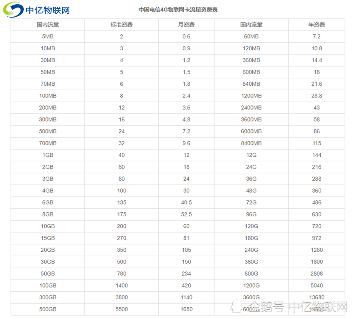Select the 1GB flow row label
Viewport: 355px width, 319px height.
point(47,155)
